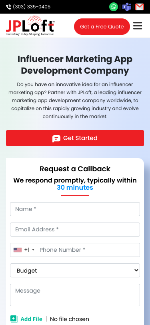Tap the phone handset icon
150x325 pixels.
pos(8,7)
